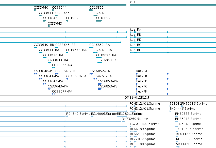The width and height of the screenshot is (216, 148).
Task: Click the DME1-012B12.F feature label
Action: [x=137, y=98]
